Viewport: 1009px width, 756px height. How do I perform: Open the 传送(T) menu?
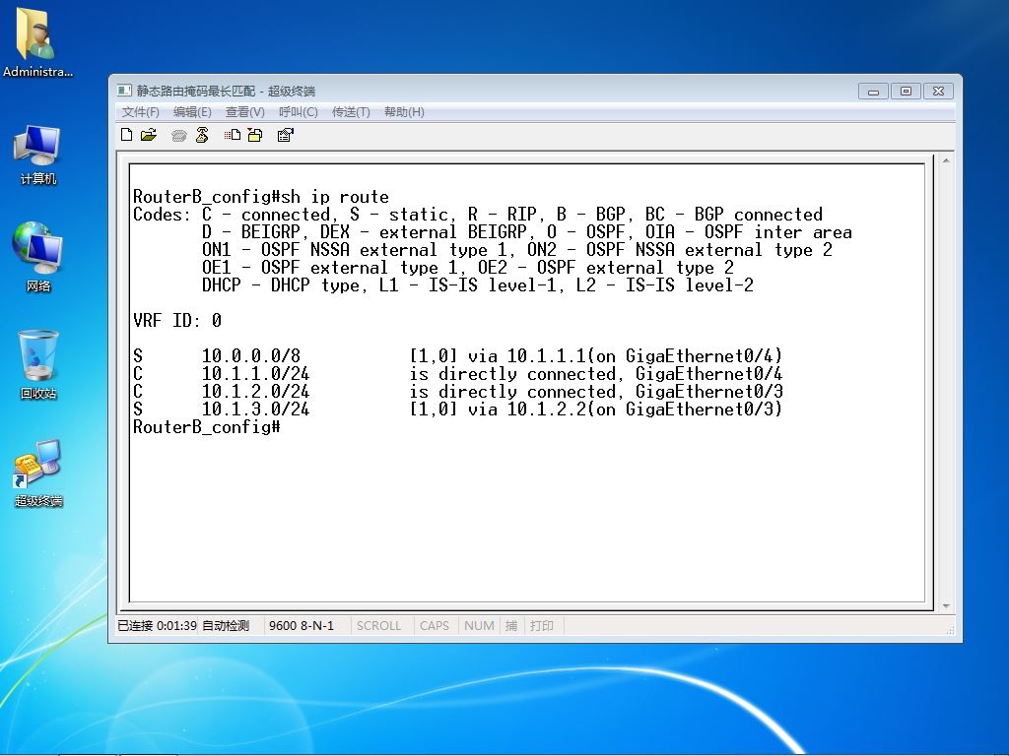351,112
